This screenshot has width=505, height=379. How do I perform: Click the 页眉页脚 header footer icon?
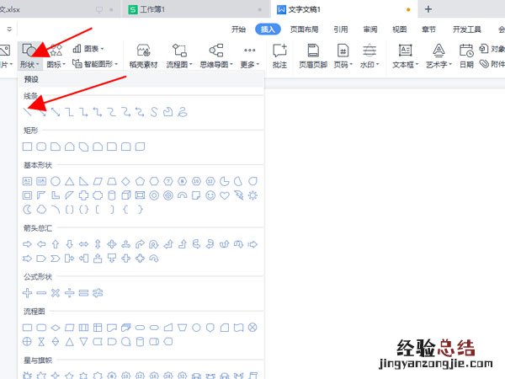click(313, 56)
